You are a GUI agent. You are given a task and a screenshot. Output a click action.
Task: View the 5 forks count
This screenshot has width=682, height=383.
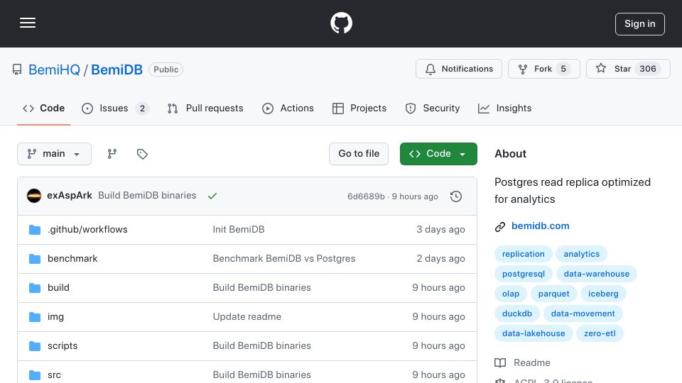[563, 69]
